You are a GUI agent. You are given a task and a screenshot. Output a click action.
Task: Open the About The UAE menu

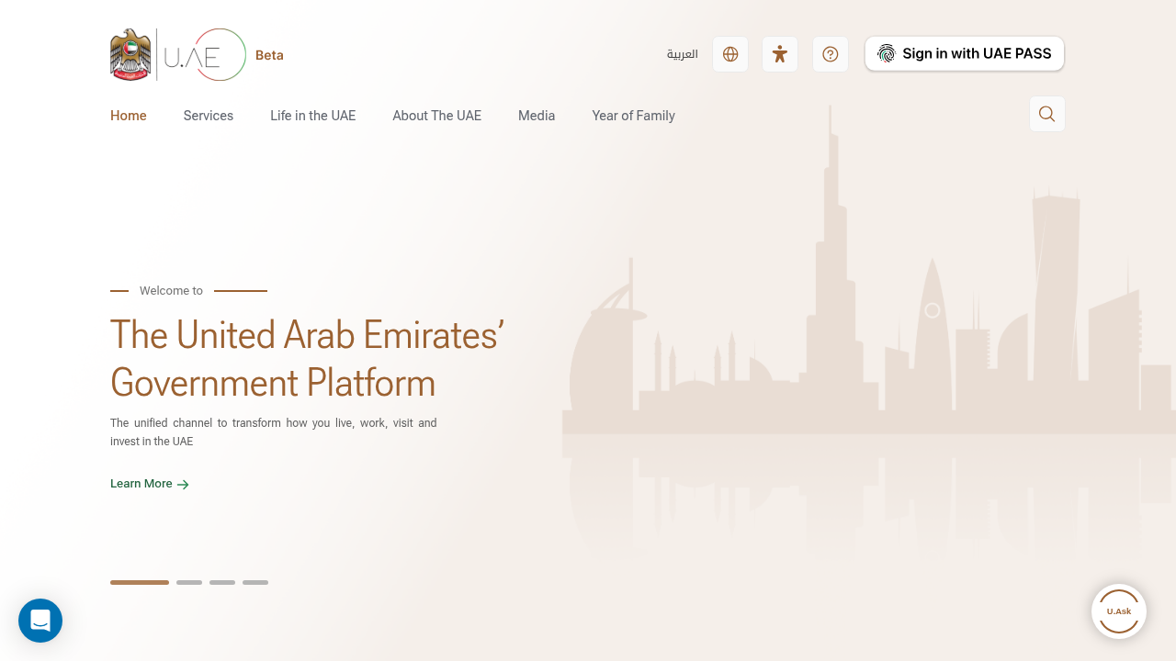(437, 116)
